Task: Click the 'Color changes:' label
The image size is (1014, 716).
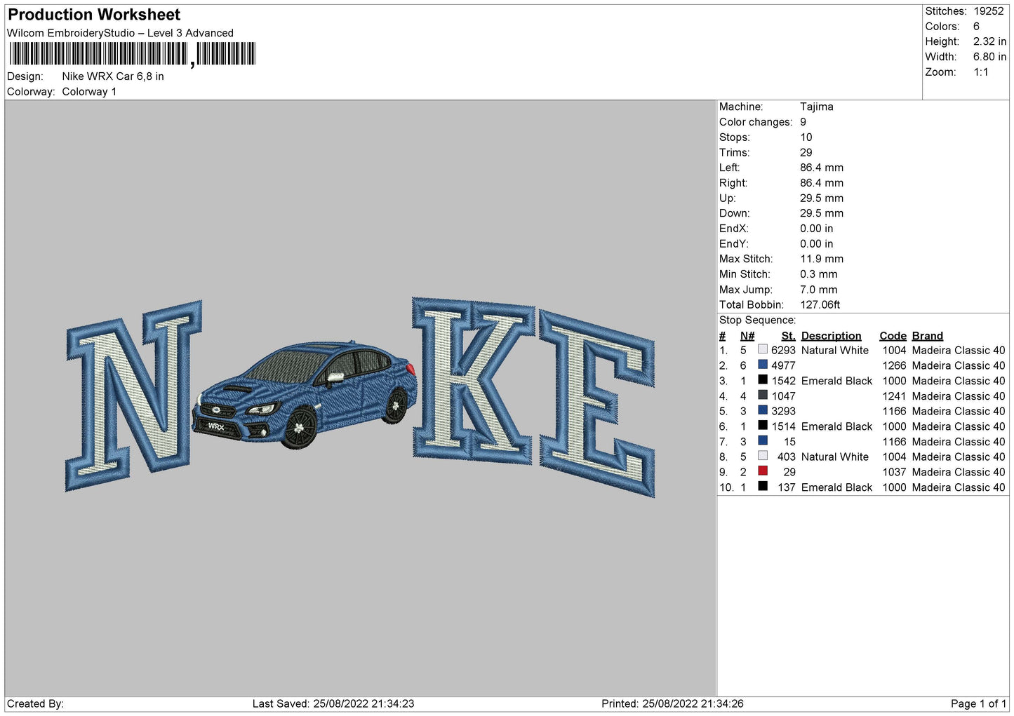Action: (x=756, y=122)
